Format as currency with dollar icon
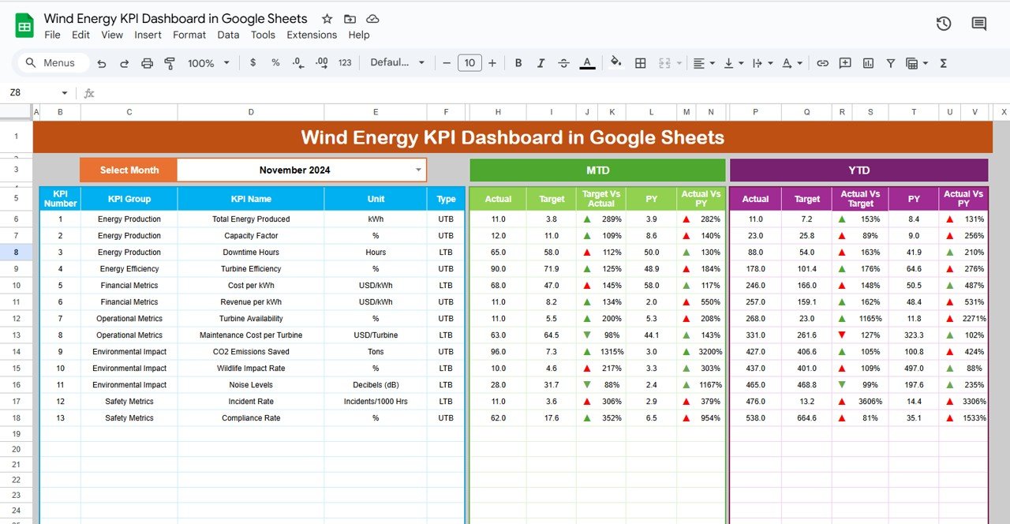Screen dimensions: 1010x524 (x=252, y=63)
